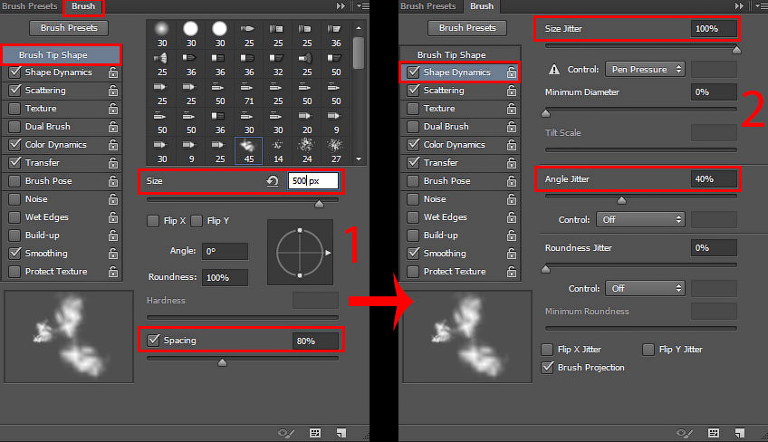Uncheck the Spacing checkbox
The width and height of the screenshot is (768, 442).
[x=153, y=340]
